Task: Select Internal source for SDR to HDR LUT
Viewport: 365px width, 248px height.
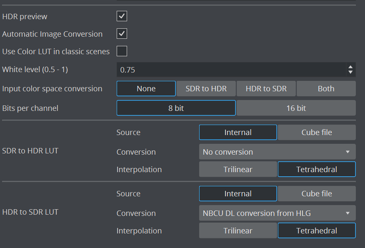Action: tap(237, 132)
